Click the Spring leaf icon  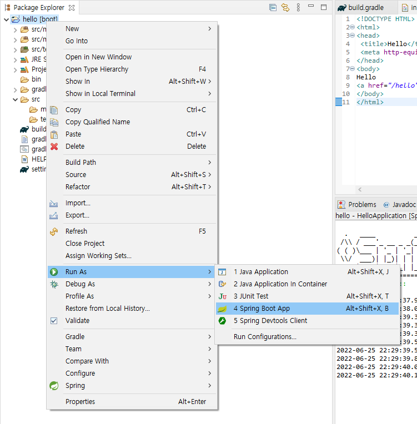[54, 386]
